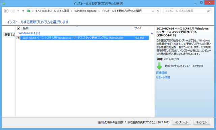Click the search magnifier icon
Viewport: 216px width, 130px height.
tap(208, 11)
